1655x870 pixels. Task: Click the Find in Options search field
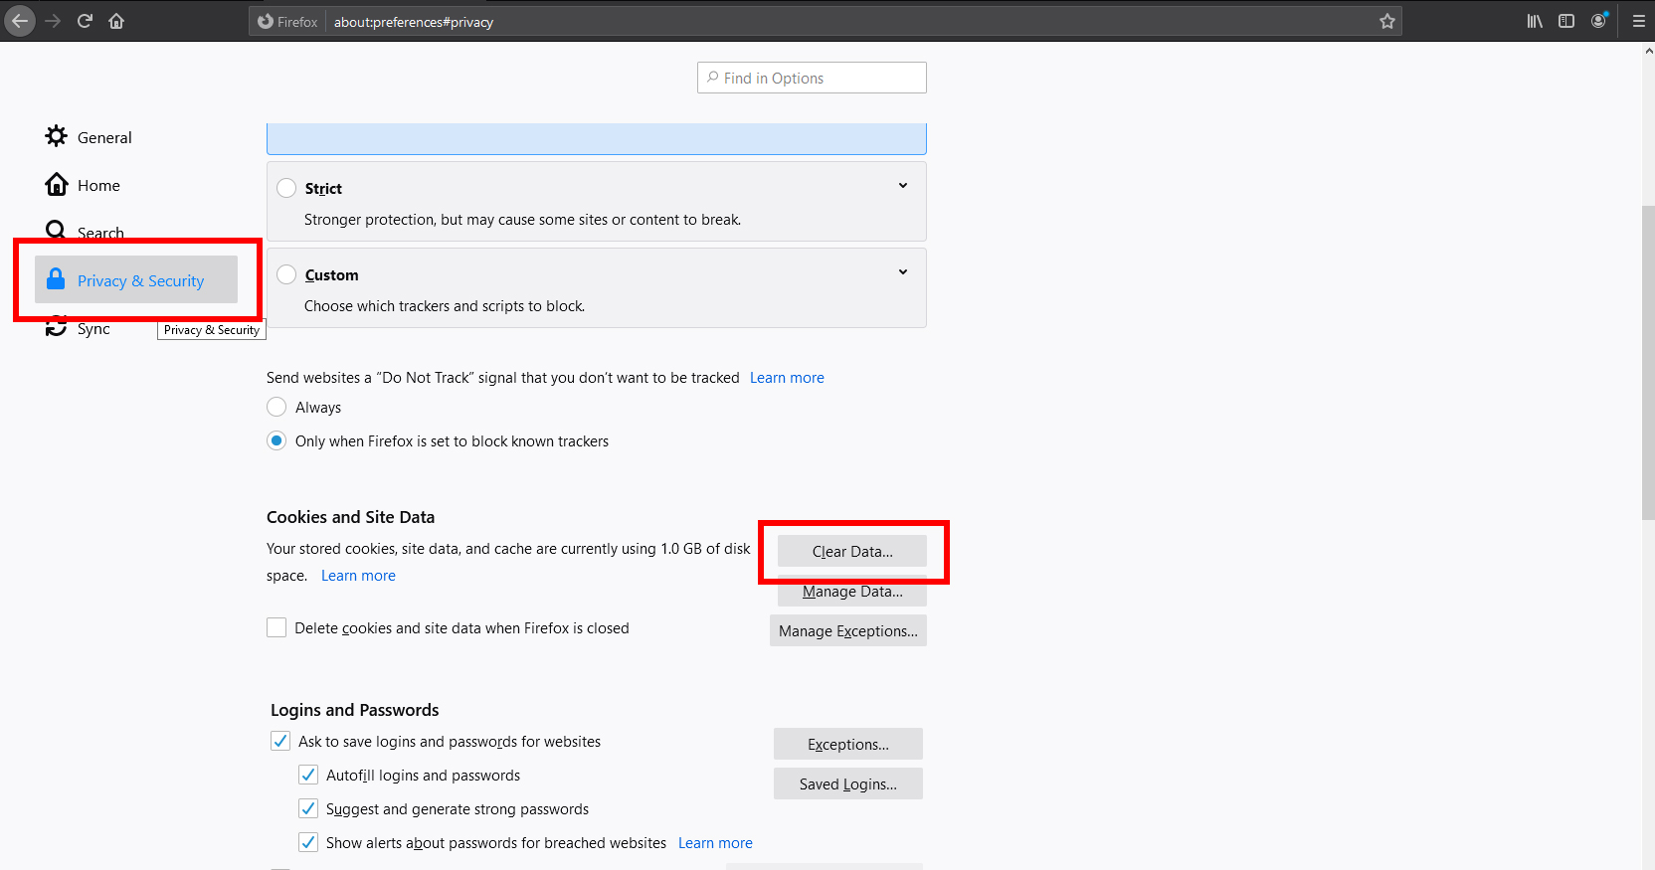(812, 78)
